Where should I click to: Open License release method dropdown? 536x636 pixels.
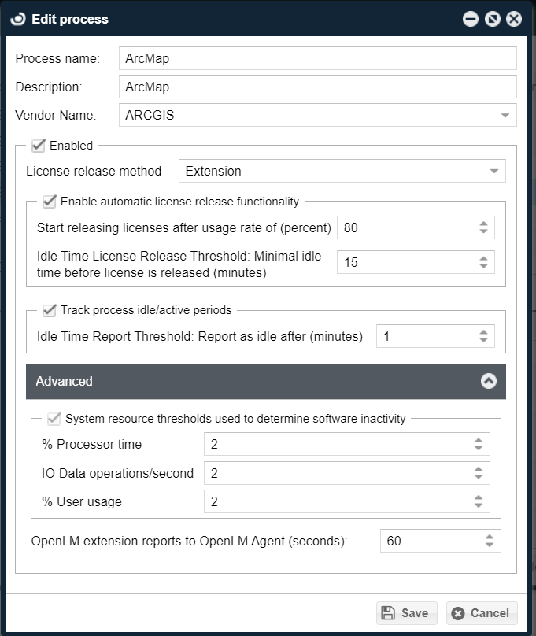(x=493, y=171)
